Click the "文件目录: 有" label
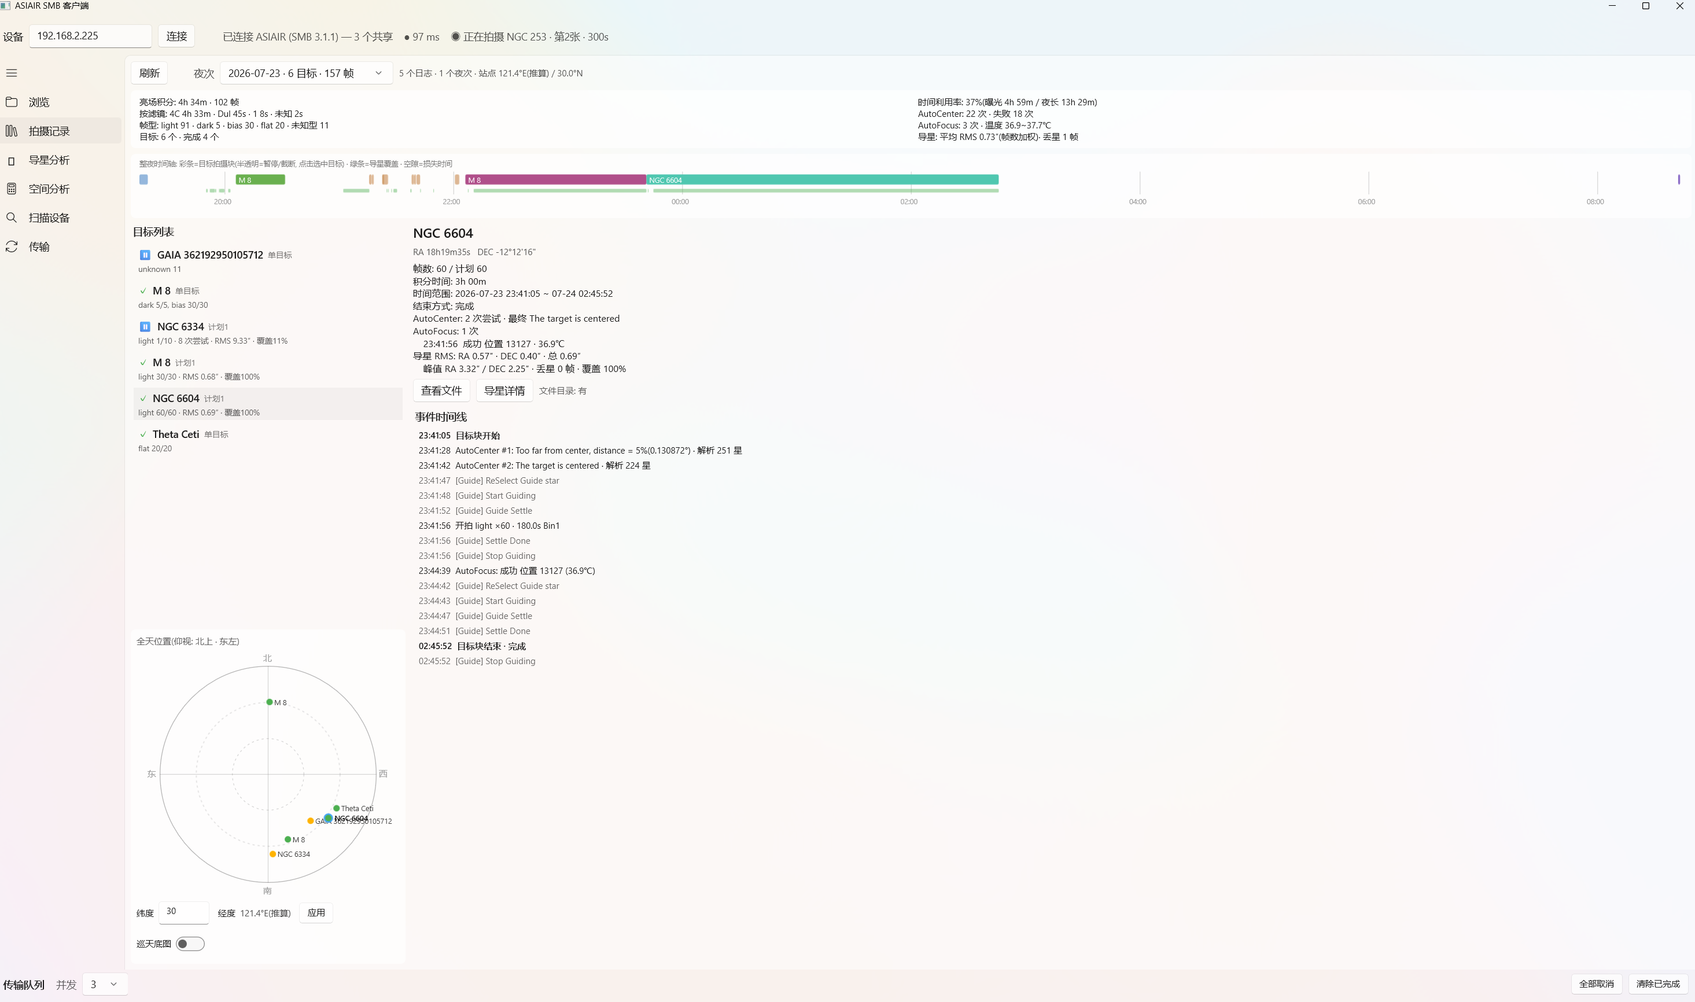 pos(563,391)
